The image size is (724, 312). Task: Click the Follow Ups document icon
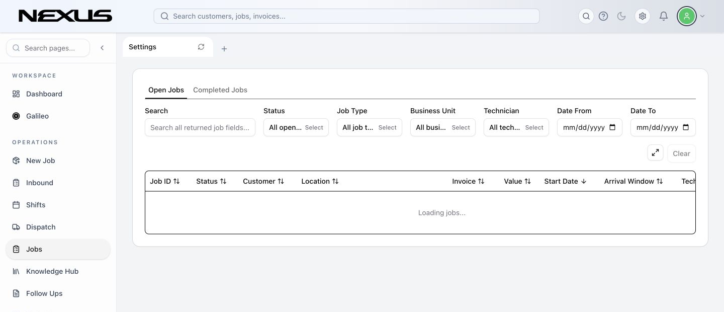pyautogui.click(x=16, y=293)
